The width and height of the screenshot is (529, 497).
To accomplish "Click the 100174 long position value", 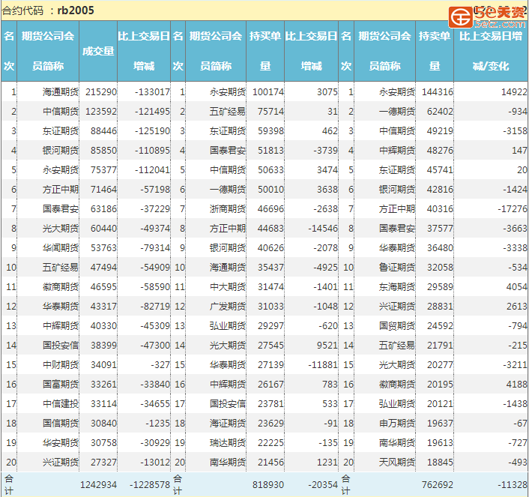I will pos(268,92).
